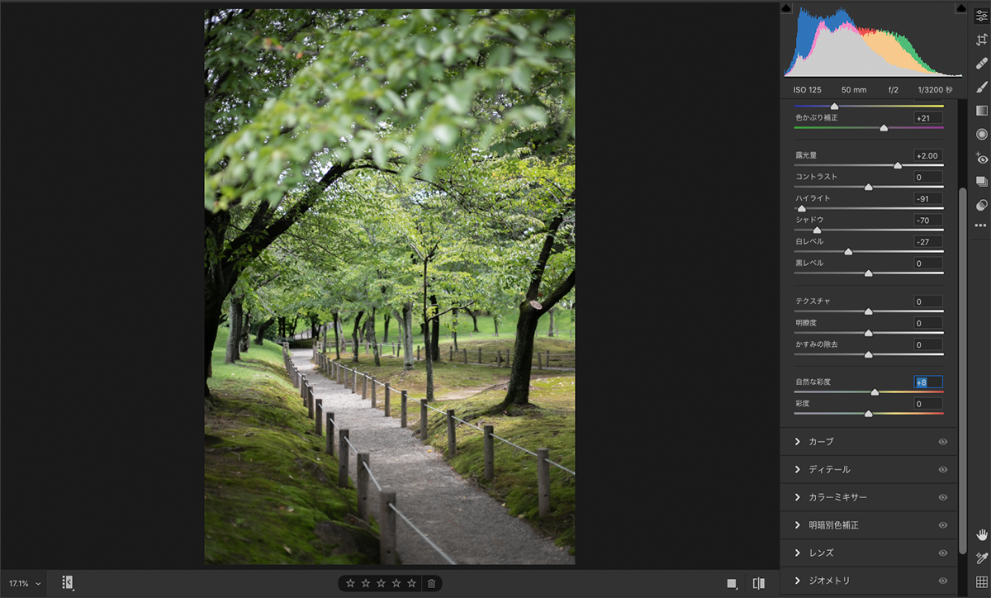This screenshot has width=991, height=598.
Task: Toggle visibility of カーブ panel
Action: point(942,442)
